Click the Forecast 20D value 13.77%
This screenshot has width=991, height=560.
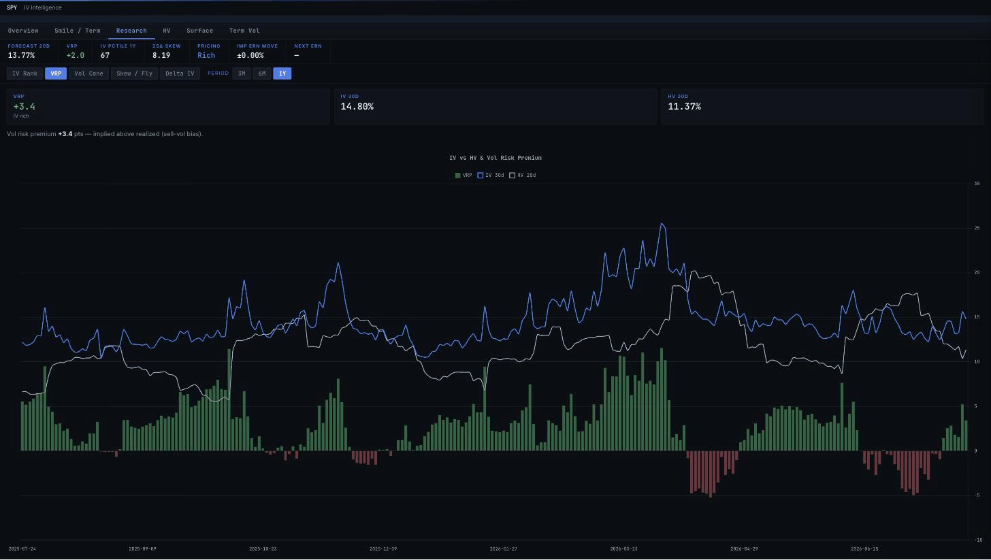point(21,56)
